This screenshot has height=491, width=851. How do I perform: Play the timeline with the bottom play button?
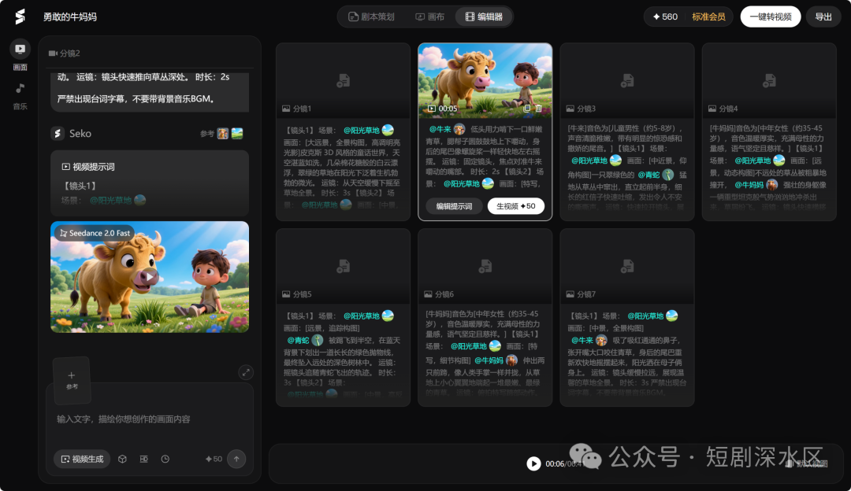tap(533, 463)
